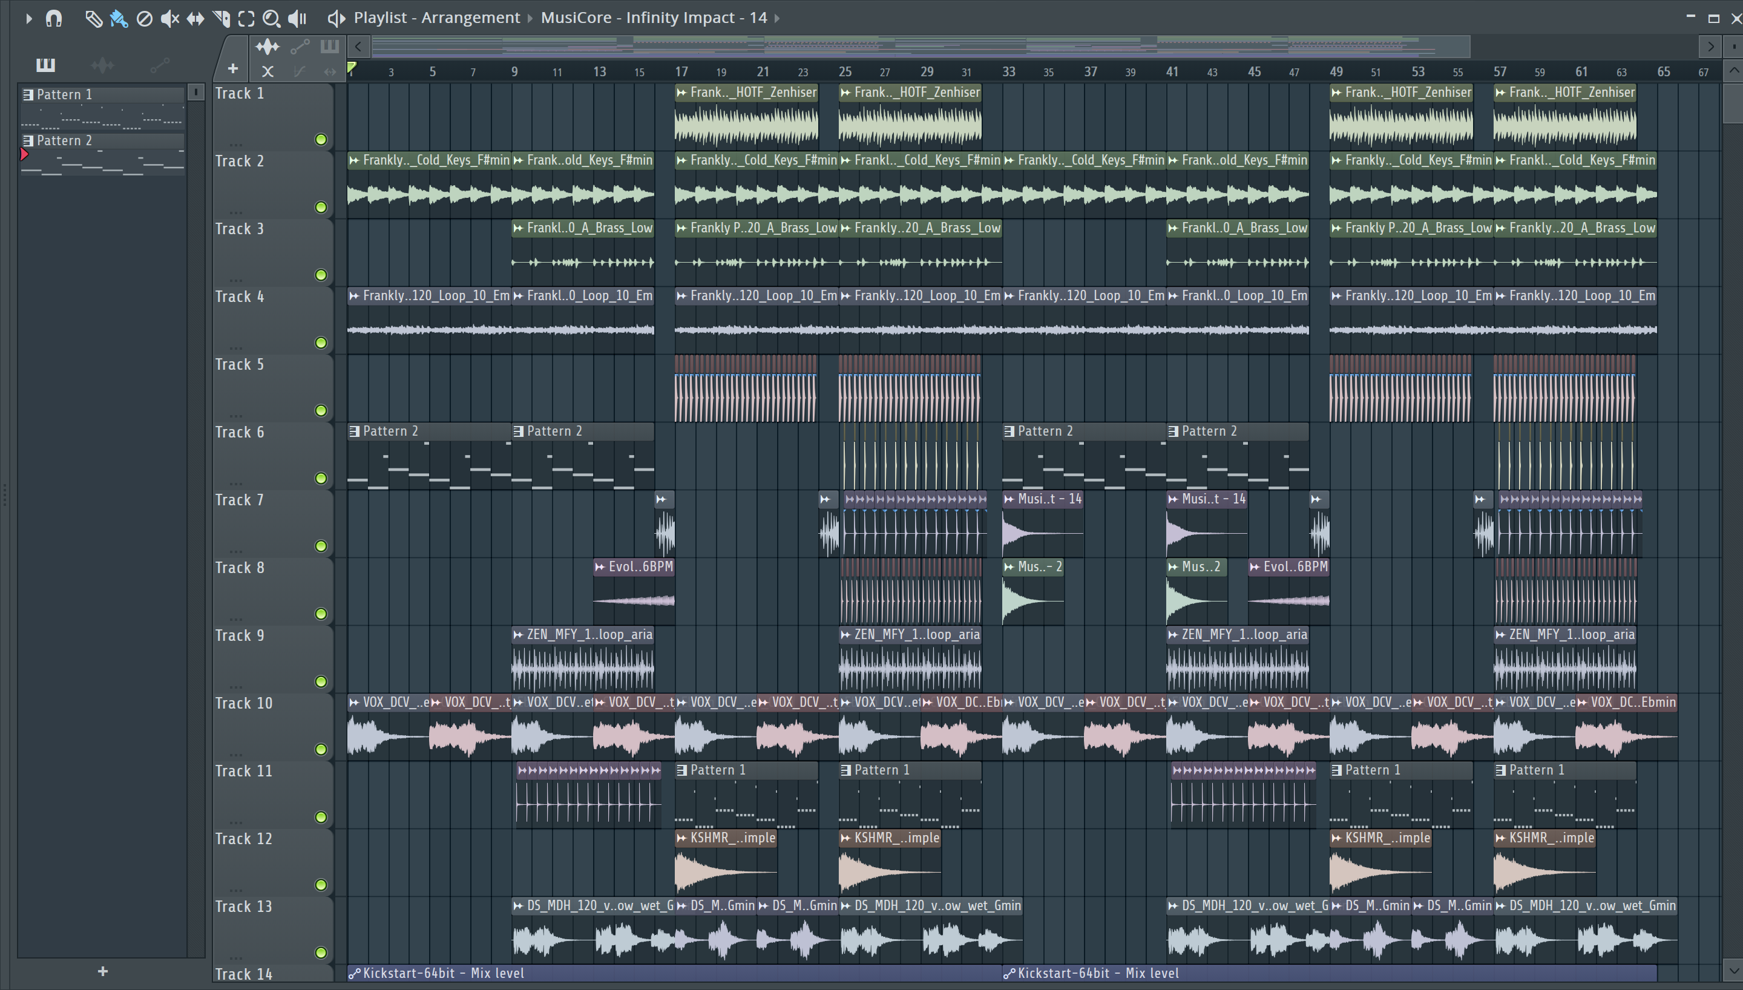Open menu of first Frankly.._Cold_Keys_F#min clip
The height and width of the screenshot is (990, 1743).
pyautogui.click(x=354, y=160)
